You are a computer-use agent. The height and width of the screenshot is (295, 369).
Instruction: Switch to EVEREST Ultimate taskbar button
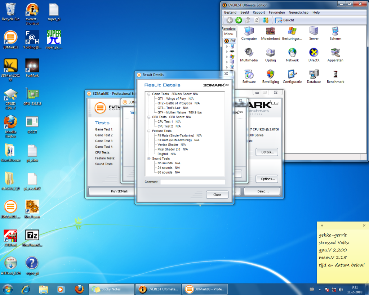coord(159,289)
